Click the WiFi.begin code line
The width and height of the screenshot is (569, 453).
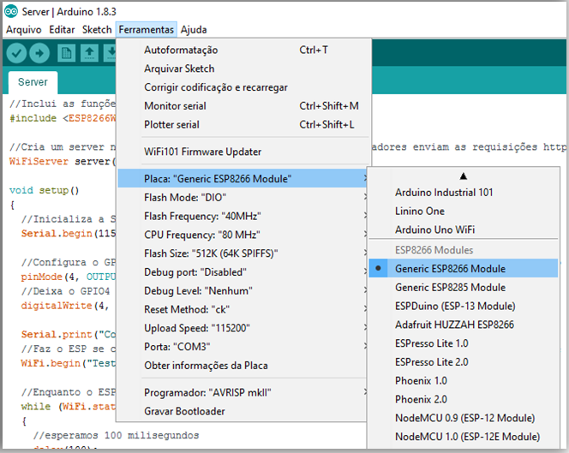pos(69,363)
